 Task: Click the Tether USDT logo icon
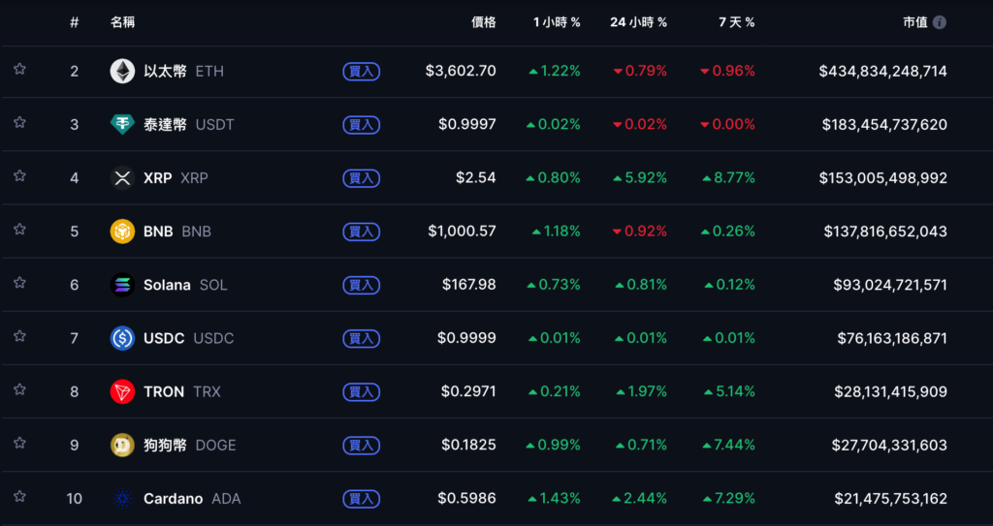[122, 124]
